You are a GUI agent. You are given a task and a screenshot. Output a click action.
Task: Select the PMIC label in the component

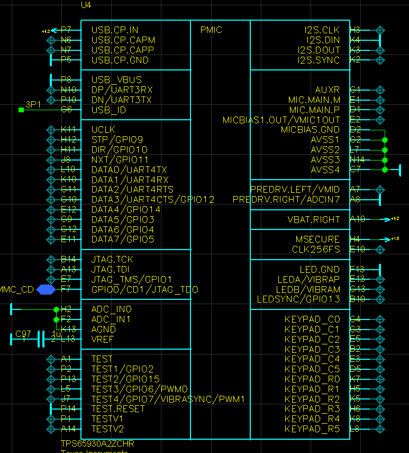[211, 30]
